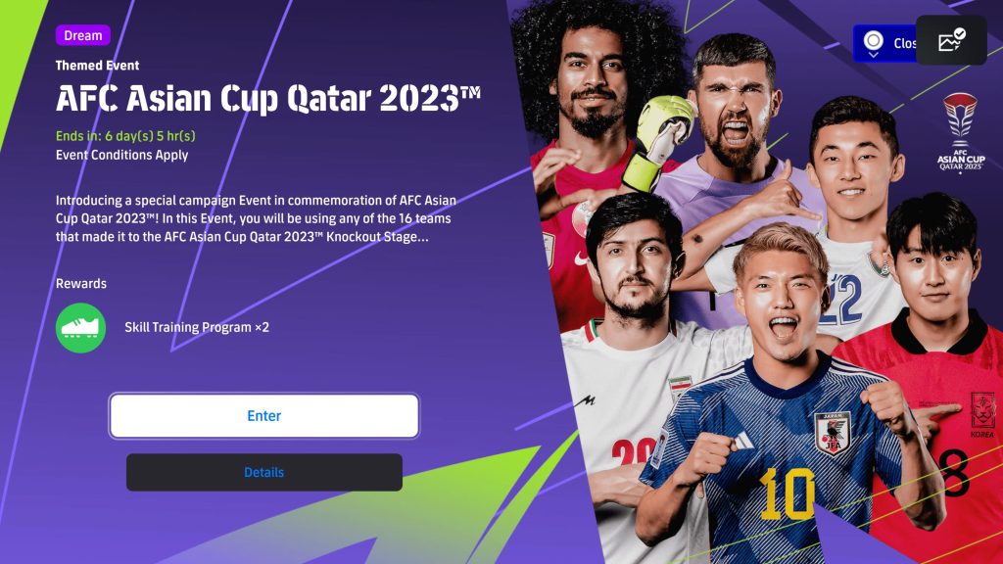Click the Skill Training Program ×2 reward label

pos(197,327)
